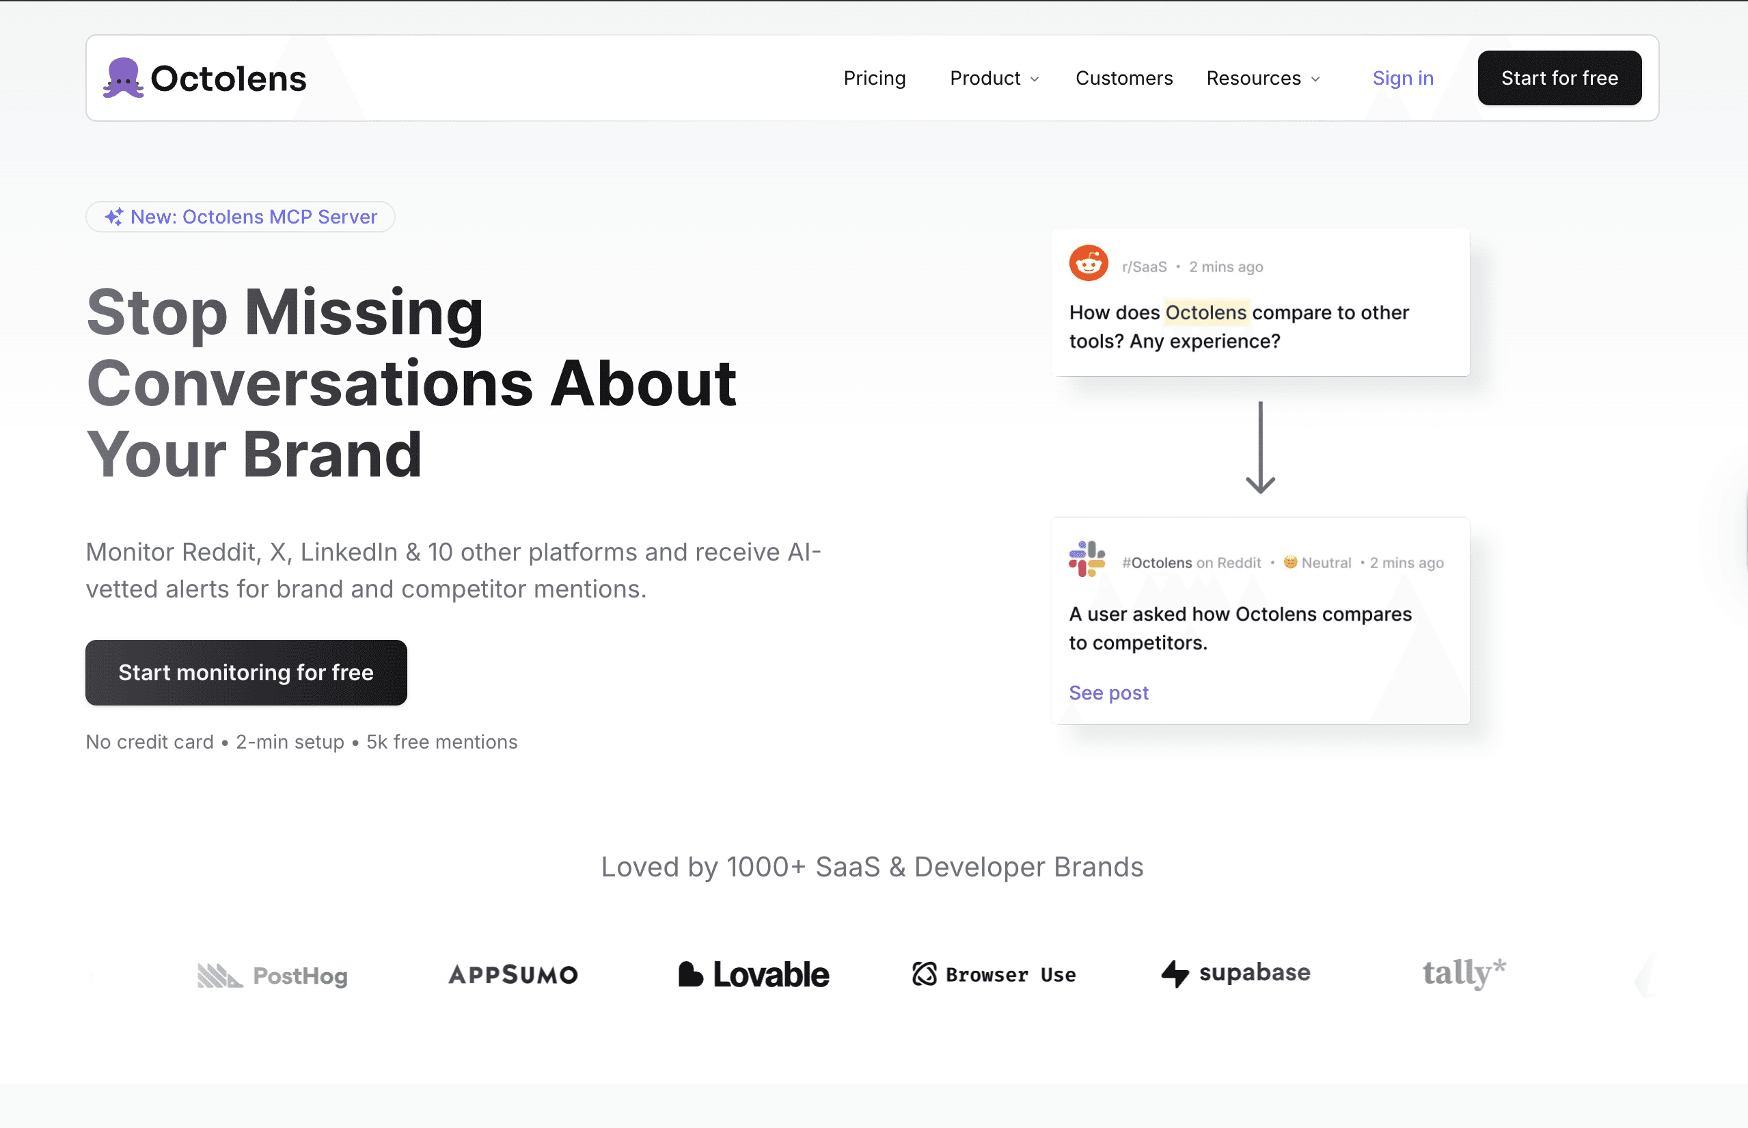Expand the Product dropdown menu
This screenshot has width=1748, height=1128.
pos(994,79)
